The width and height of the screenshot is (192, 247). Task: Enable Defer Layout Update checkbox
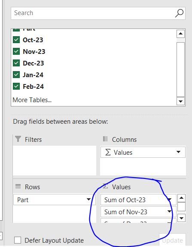[x=18, y=241]
